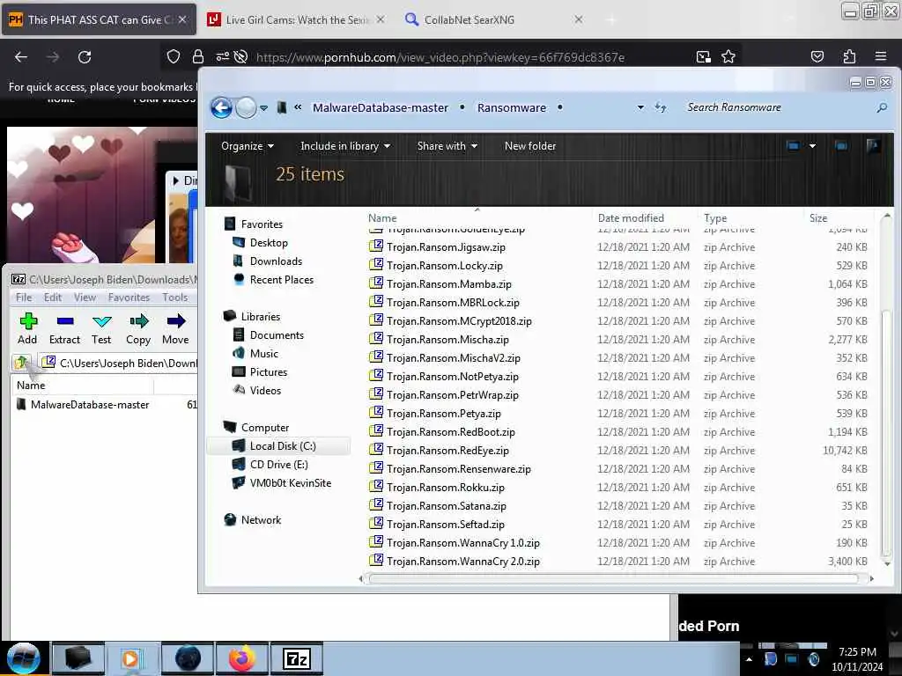Screen dimensions: 902x676
Task: Open Explorer recent locations dropdown arrow
Action: (263, 107)
